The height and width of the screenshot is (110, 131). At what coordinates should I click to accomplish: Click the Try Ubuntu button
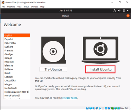coord(53,69)
